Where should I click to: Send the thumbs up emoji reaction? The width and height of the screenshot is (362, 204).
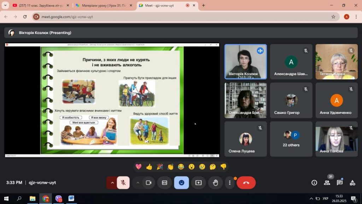pos(149,166)
